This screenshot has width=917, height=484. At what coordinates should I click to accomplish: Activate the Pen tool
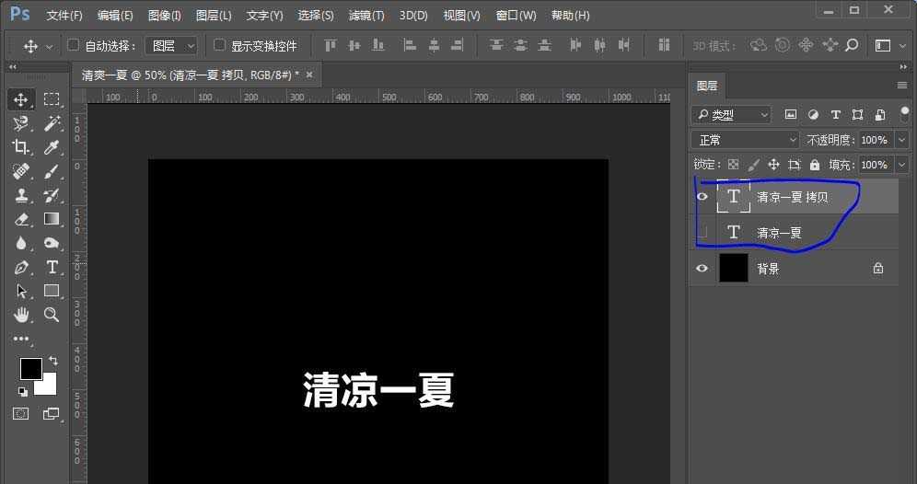pyautogui.click(x=21, y=267)
